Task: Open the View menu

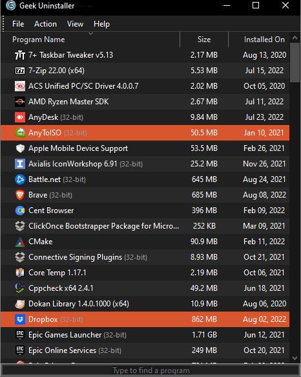Action: 75,24
